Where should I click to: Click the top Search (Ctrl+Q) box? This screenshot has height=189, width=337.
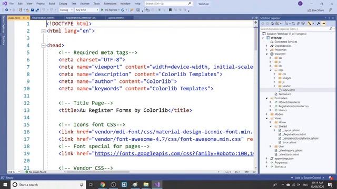point(168,4)
